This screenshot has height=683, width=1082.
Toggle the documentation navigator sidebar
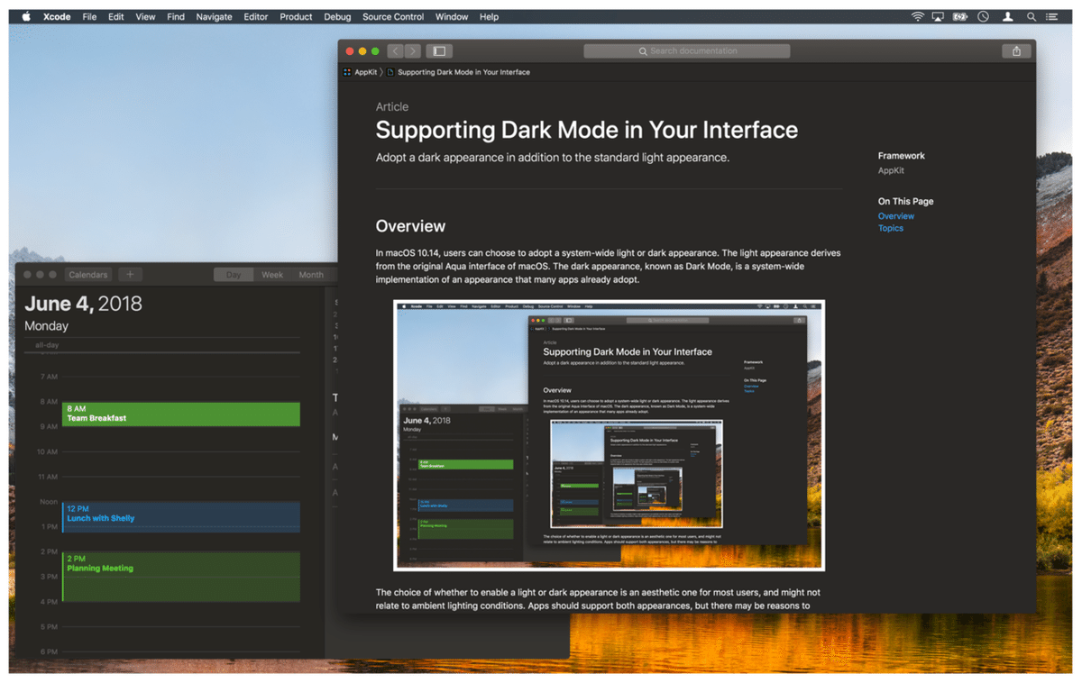(x=439, y=51)
